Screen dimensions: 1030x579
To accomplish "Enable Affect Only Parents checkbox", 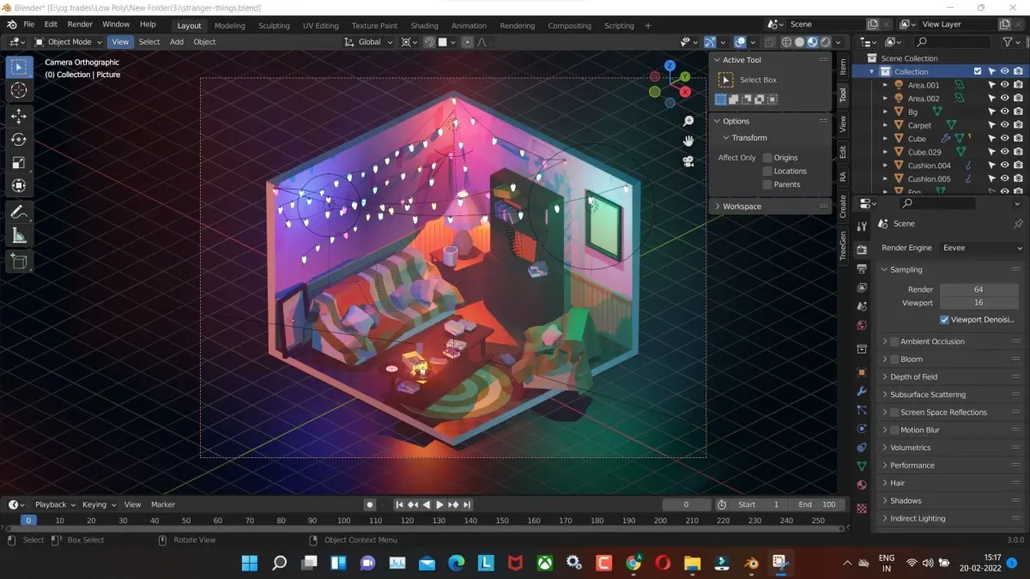I will pyautogui.click(x=767, y=184).
